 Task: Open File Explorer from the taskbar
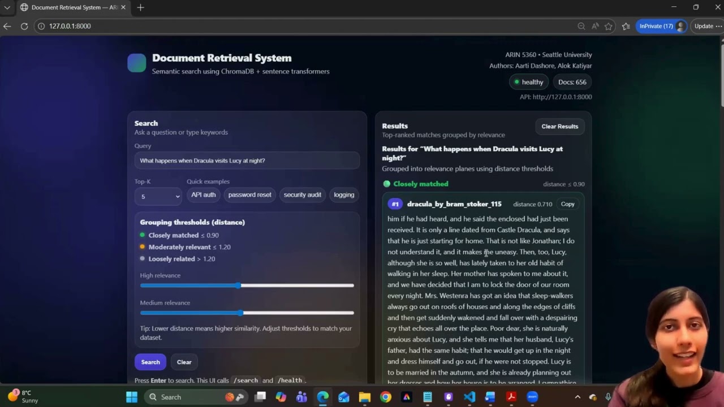click(x=365, y=397)
